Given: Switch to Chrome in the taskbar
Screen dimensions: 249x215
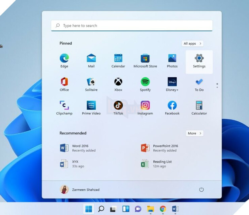Looking at the screenshot, I should click(163, 209).
